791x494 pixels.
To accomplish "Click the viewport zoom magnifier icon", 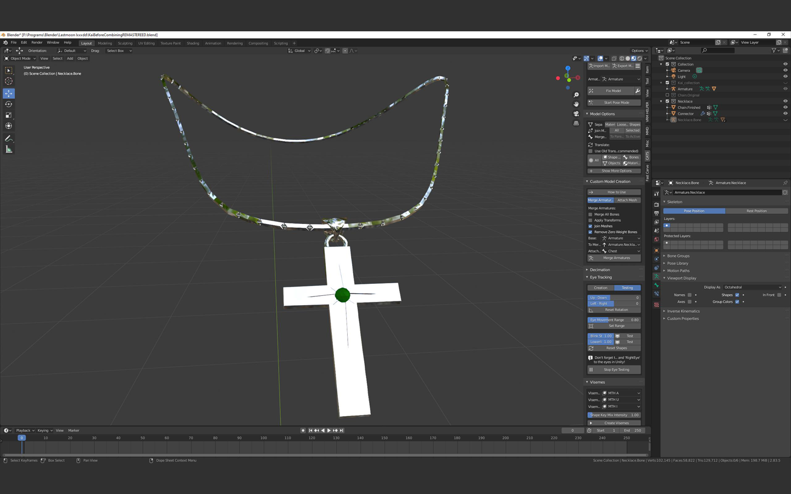I will tap(576, 95).
